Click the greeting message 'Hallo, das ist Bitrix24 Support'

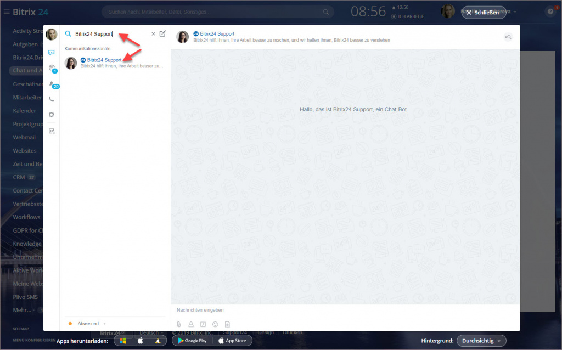coord(354,109)
